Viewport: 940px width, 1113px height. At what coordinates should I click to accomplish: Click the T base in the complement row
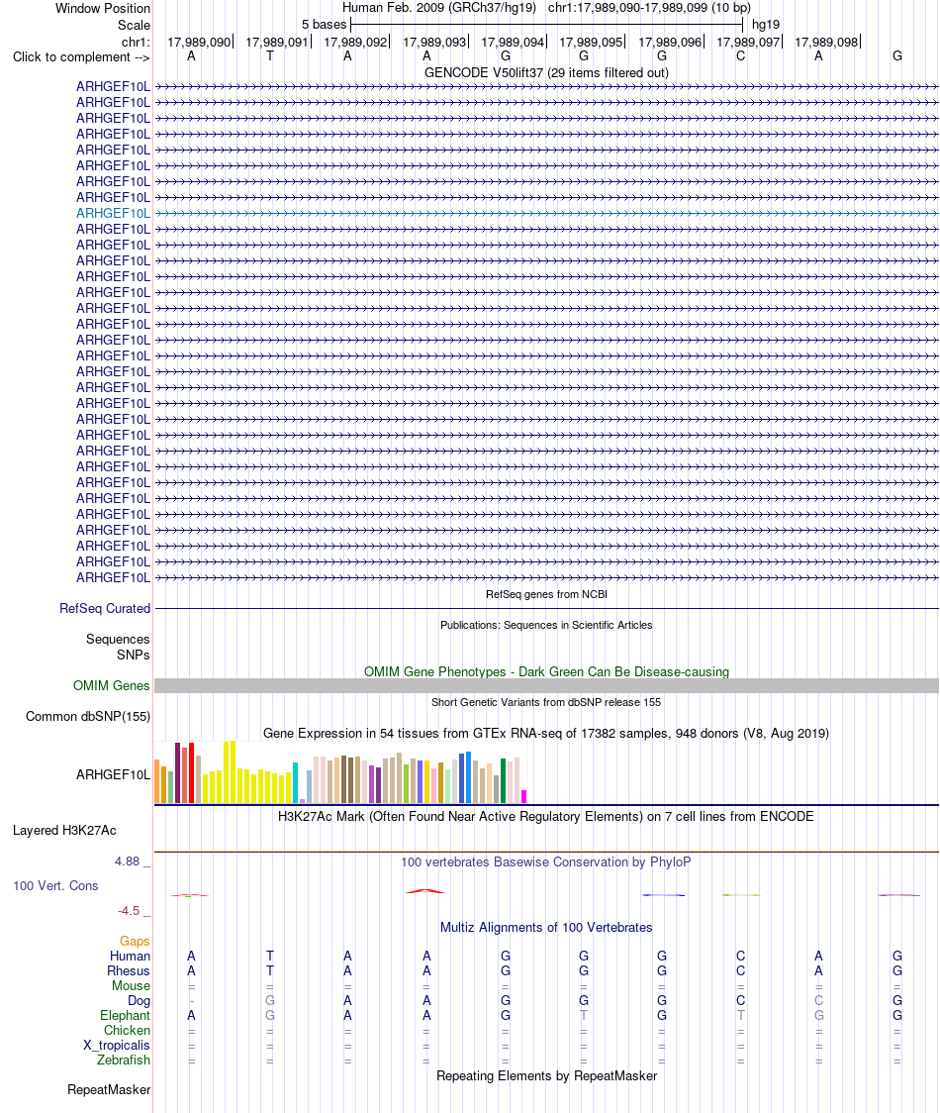269,56
